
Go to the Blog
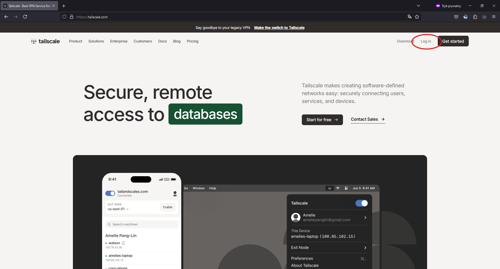[x=177, y=41]
